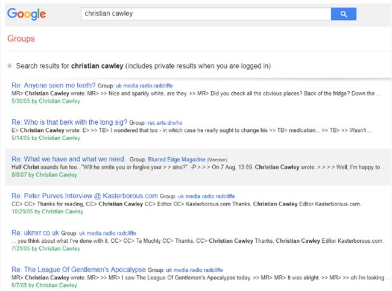Click author Christian Cawley under 7/31/05 post
Screen dimensions: 392x291
(59, 248)
